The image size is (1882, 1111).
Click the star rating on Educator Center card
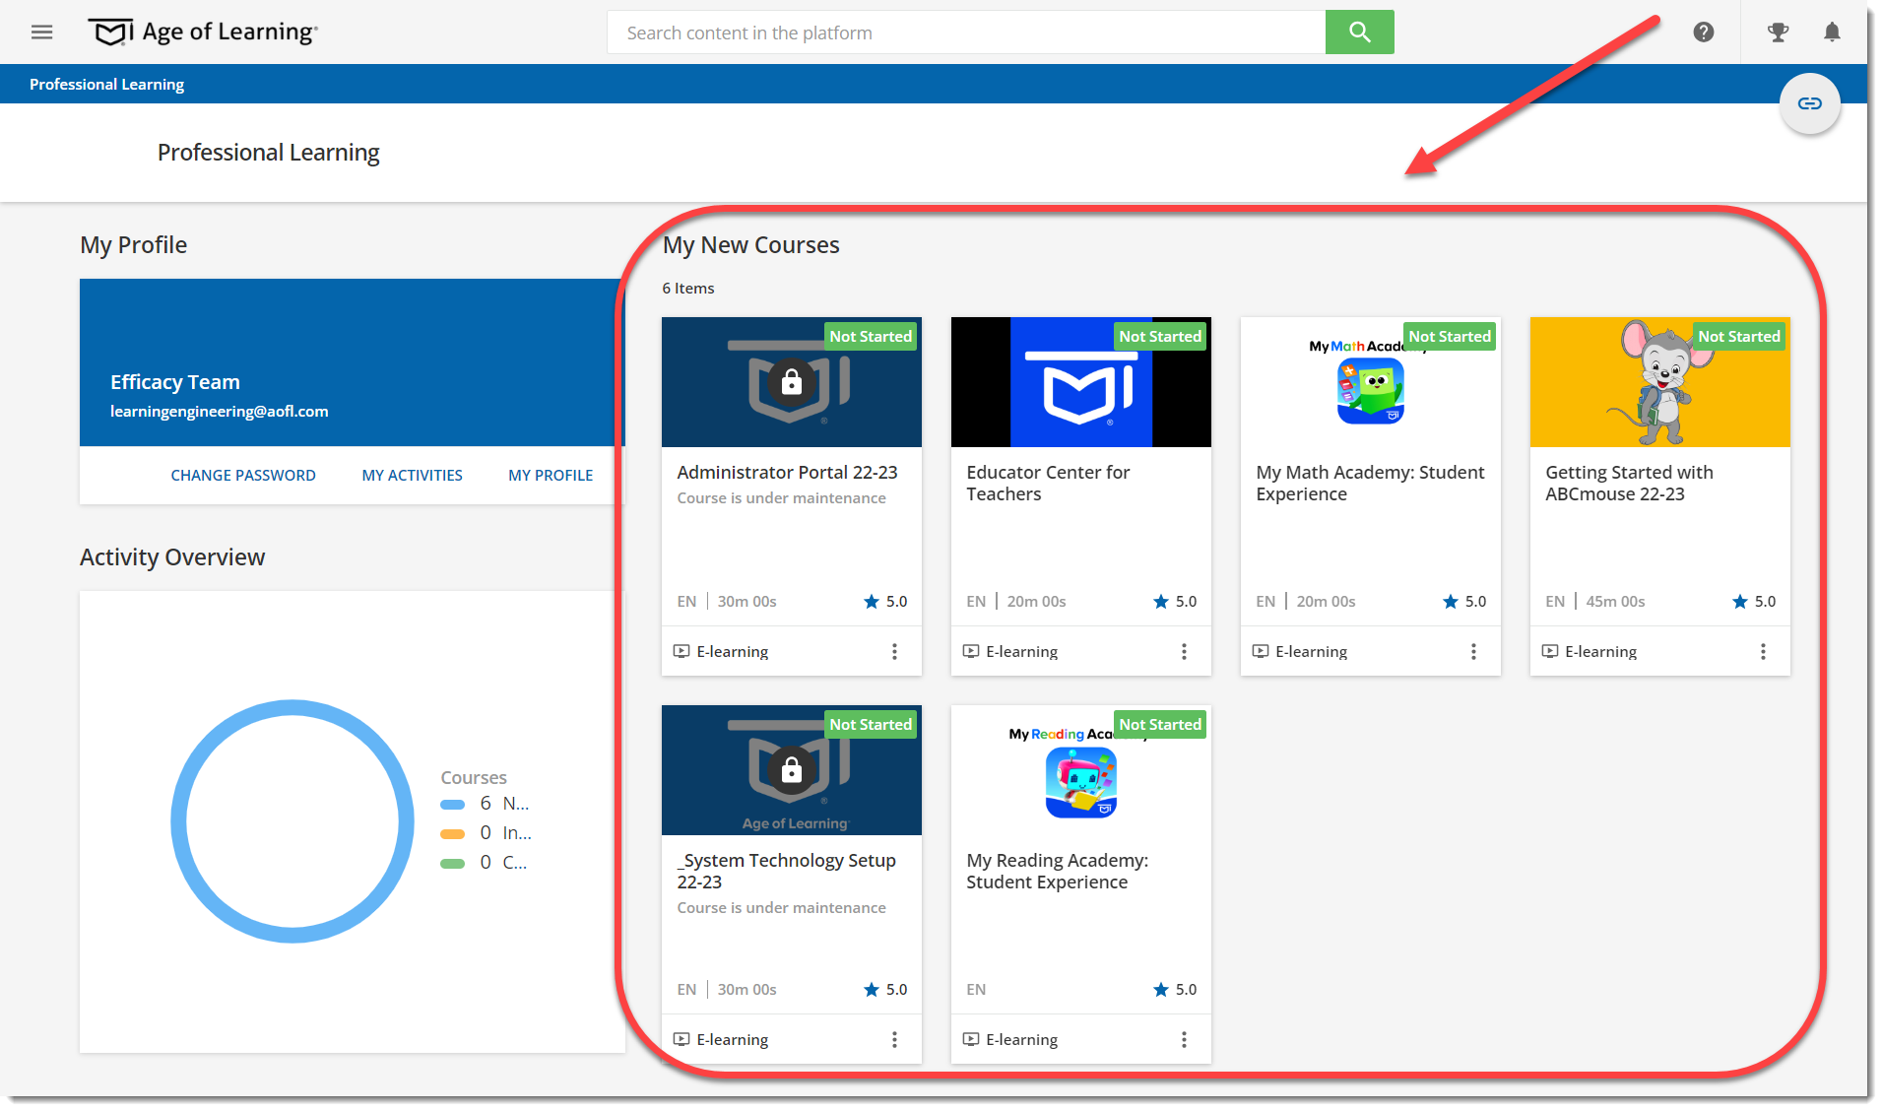(1175, 602)
